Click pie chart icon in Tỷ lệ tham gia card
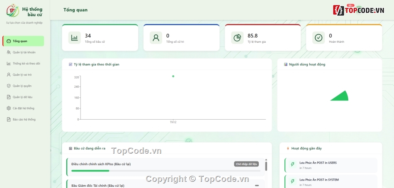 tap(237, 38)
